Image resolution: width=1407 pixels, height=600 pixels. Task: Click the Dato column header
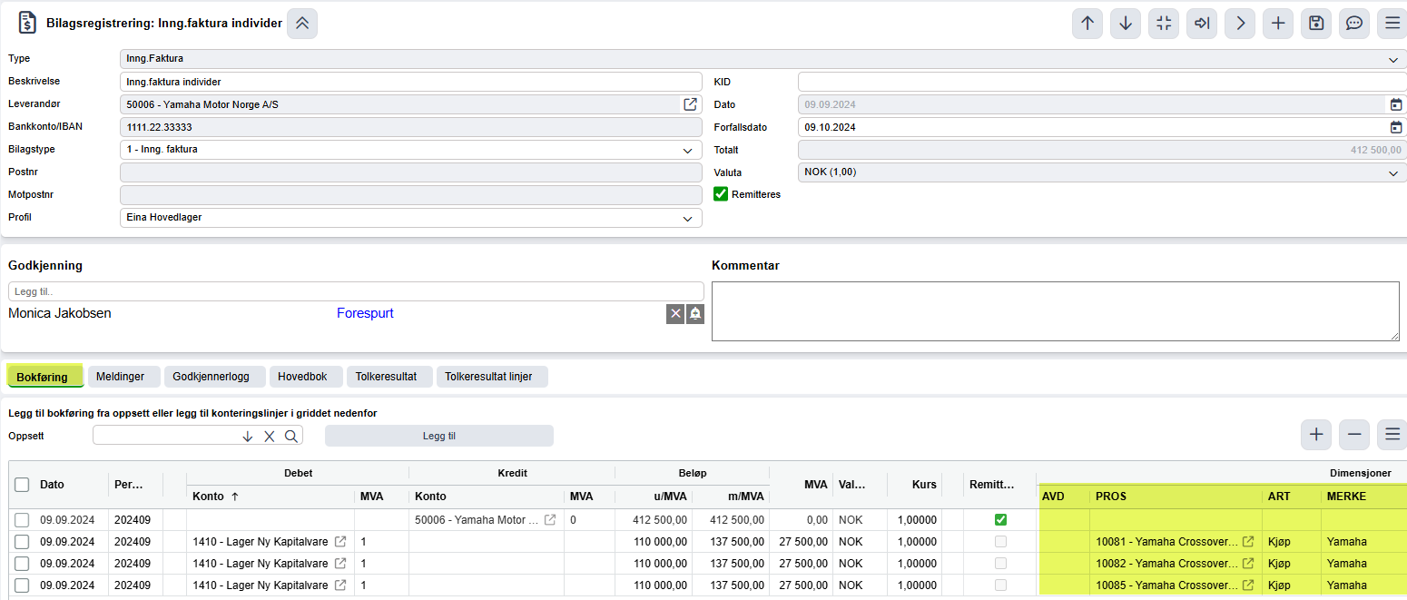(x=52, y=485)
